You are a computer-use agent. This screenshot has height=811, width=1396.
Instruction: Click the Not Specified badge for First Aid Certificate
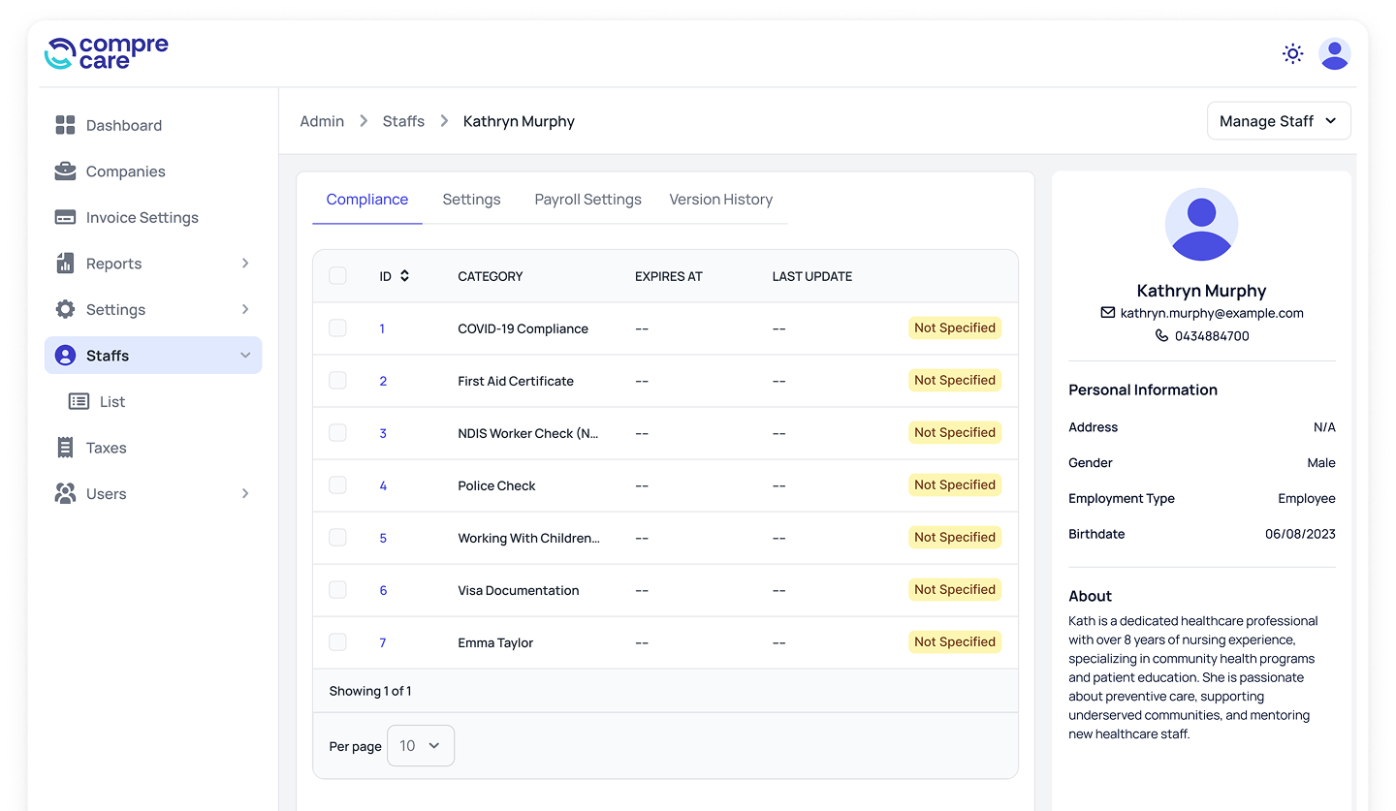coord(954,381)
